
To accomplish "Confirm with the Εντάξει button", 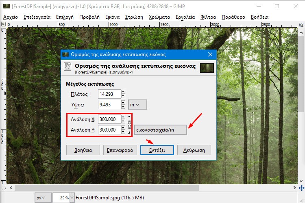I will point(157,150).
